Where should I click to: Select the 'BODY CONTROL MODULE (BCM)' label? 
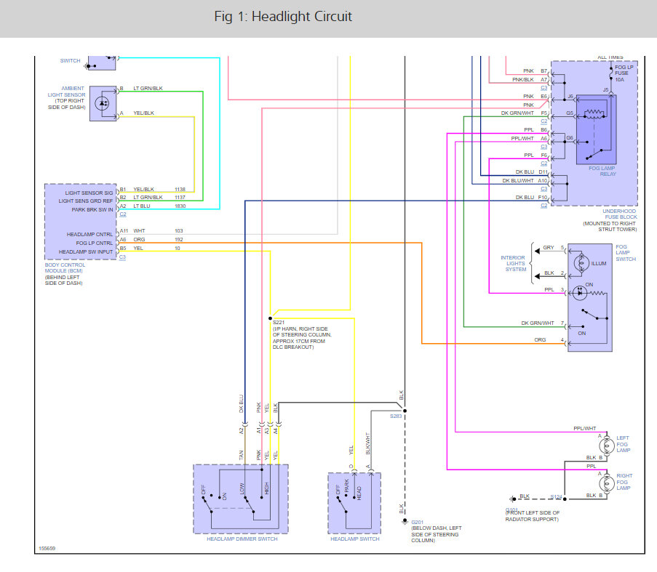(65, 267)
